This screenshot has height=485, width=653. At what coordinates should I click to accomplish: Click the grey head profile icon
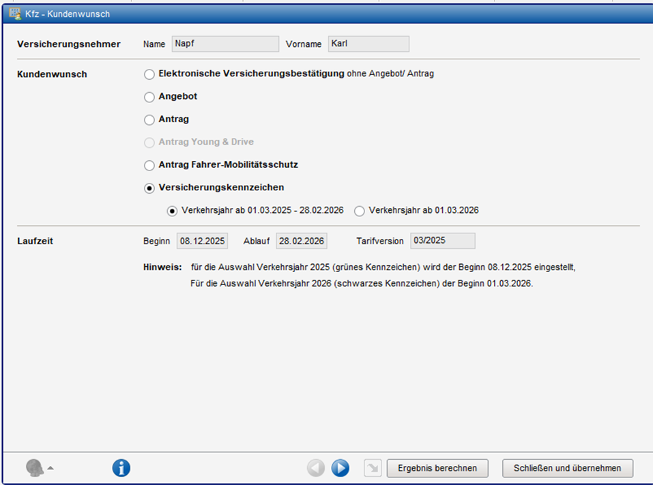(35, 468)
